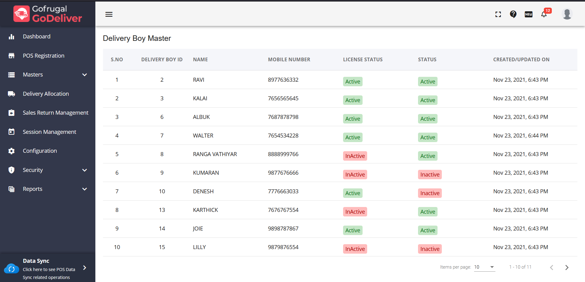The height and width of the screenshot is (282, 585).
Task: Enter fullscreen mode via header icon
Action: pos(498,14)
